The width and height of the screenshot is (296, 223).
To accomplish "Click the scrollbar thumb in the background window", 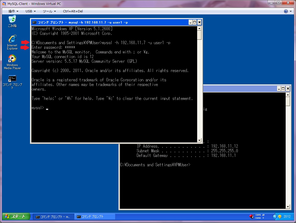I will click(288, 101).
